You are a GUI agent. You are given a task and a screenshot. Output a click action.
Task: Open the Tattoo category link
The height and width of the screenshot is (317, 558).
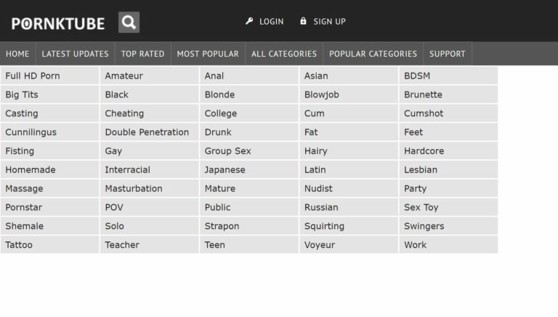[x=19, y=245]
